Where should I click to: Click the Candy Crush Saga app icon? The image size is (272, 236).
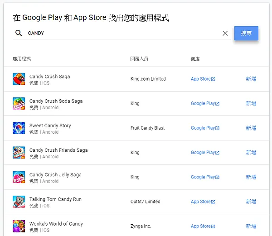point(19,79)
